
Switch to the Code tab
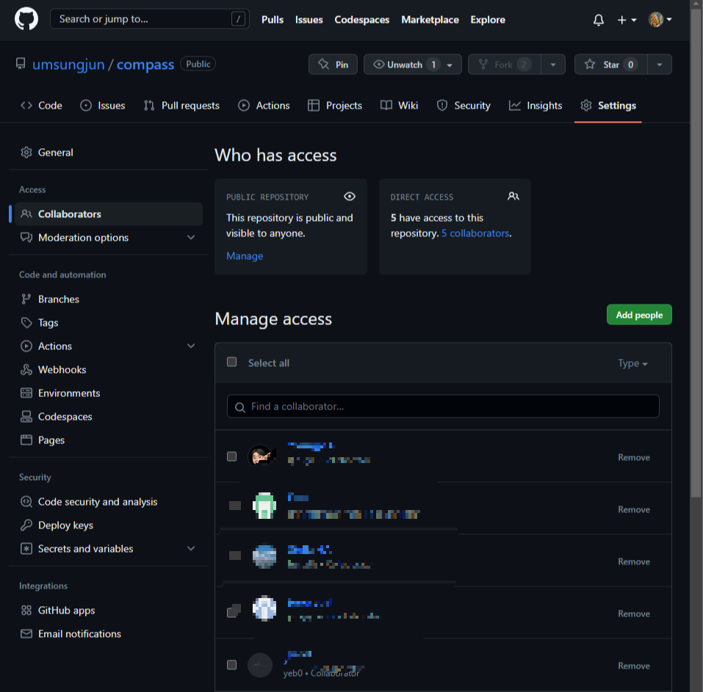(41, 106)
